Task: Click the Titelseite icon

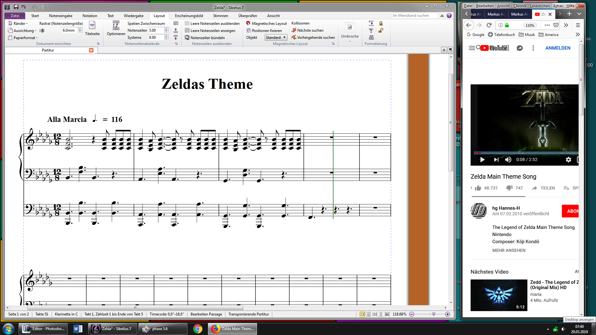Action: (92, 25)
